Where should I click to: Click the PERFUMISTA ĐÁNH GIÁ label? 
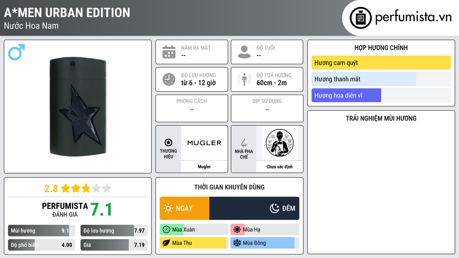click(65, 210)
